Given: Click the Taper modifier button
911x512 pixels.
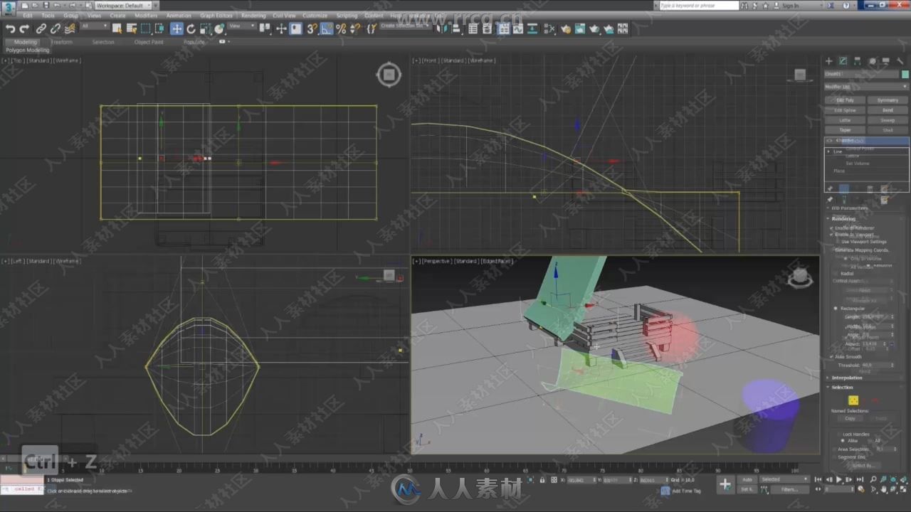Looking at the screenshot, I should 846,130.
